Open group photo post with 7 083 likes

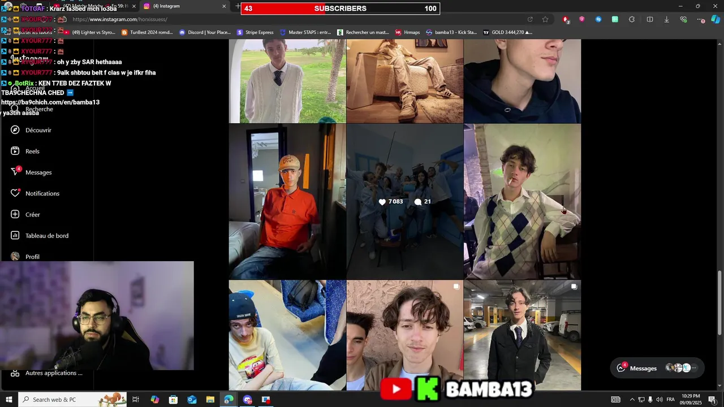[404, 202]
